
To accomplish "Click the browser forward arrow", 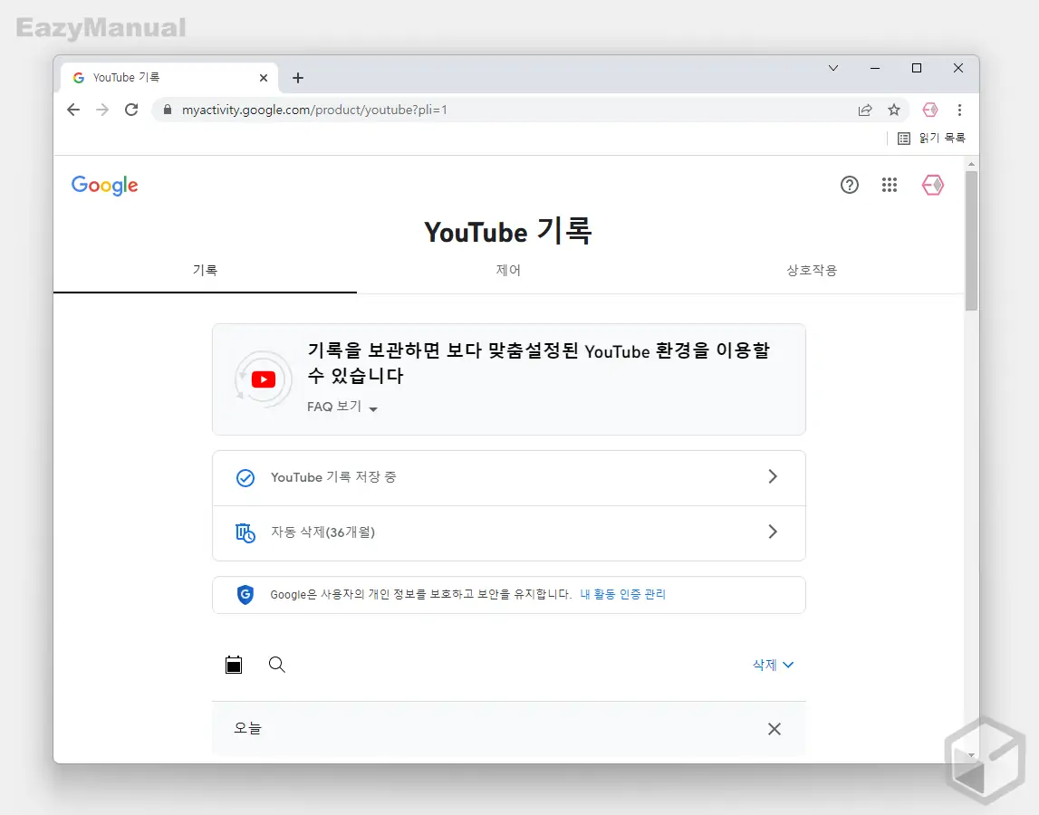I will (102, 110).
